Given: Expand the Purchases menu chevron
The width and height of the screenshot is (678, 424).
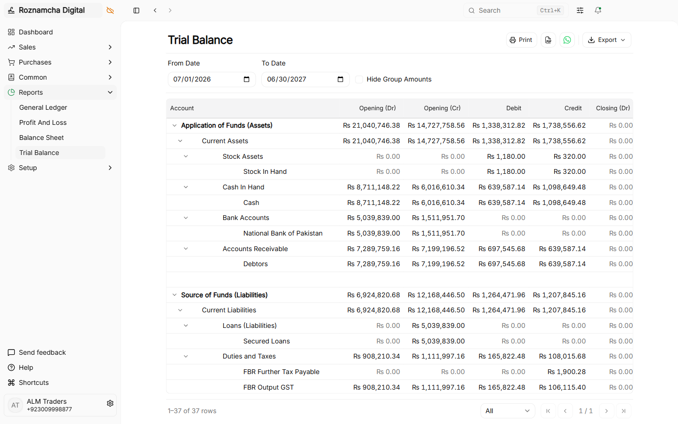Looking at the screenshot, I should coord(110,62).
